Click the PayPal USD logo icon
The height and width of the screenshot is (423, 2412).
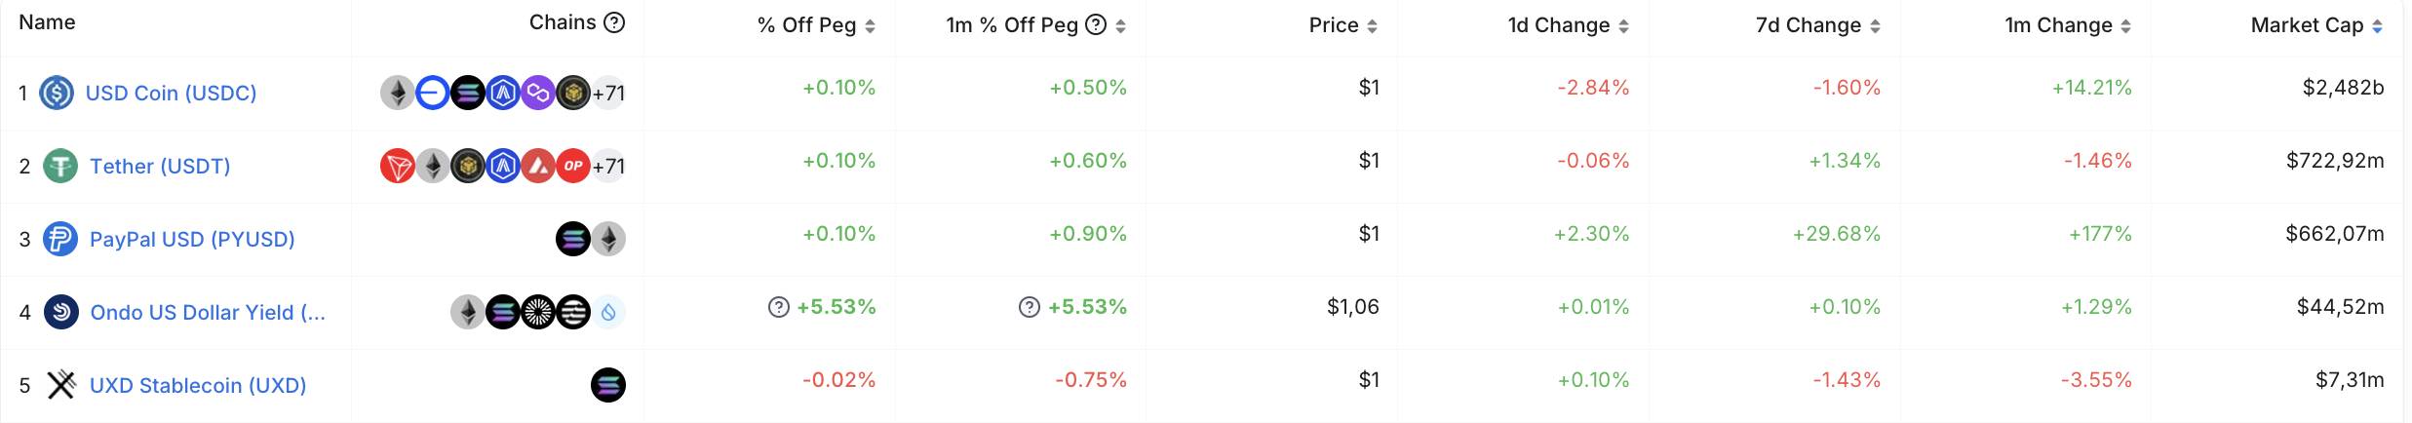click(x=60, y=239)
